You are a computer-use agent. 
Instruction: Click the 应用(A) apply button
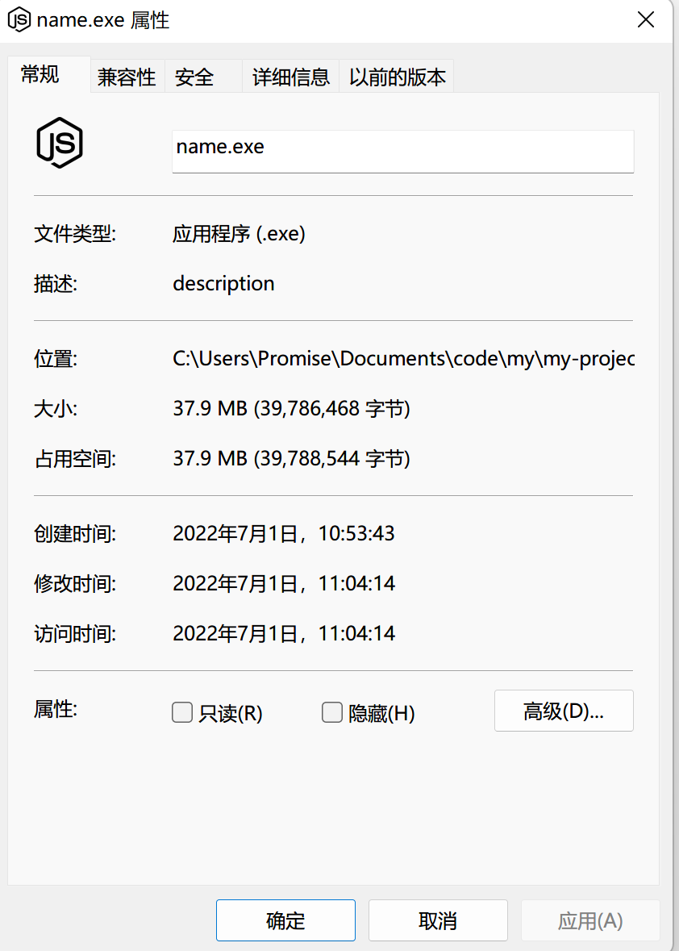tap(590, 920)
